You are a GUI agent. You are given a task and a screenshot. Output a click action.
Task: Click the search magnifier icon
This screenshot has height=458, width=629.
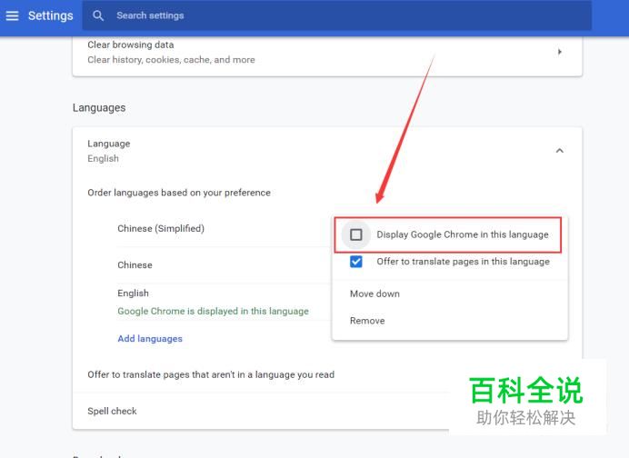tap(98, 15)
